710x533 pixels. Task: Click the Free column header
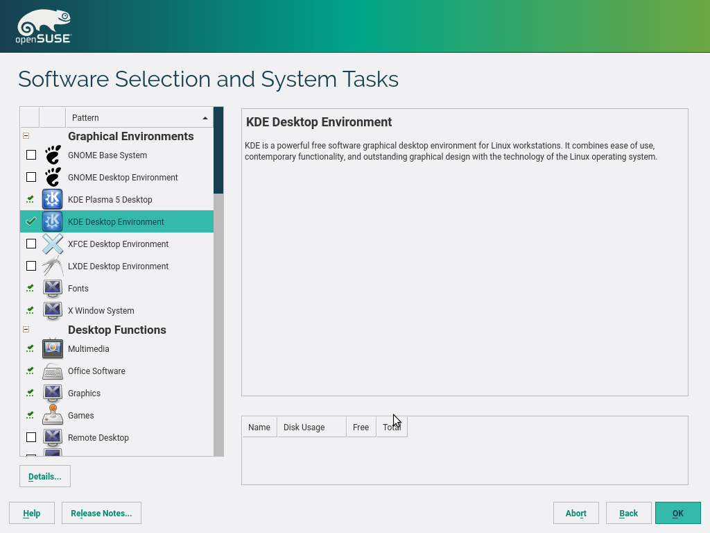pyautogui.click(x=361, y=428)
